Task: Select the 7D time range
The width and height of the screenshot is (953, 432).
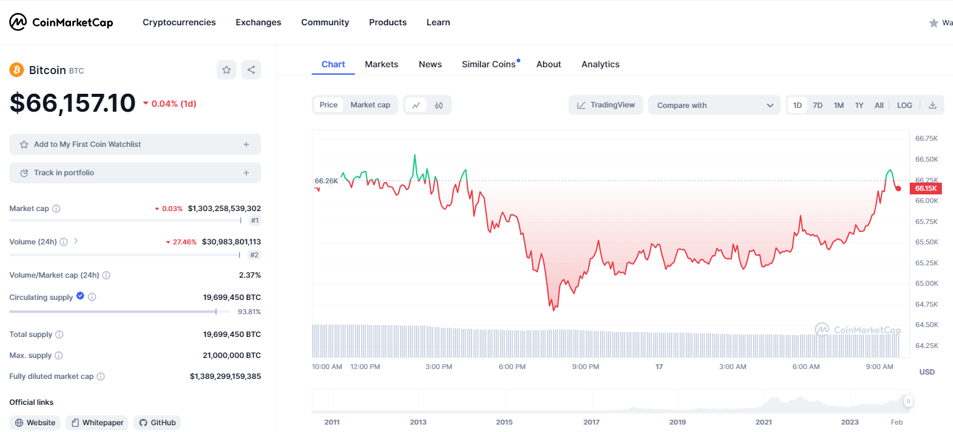Action: [817, 105]
